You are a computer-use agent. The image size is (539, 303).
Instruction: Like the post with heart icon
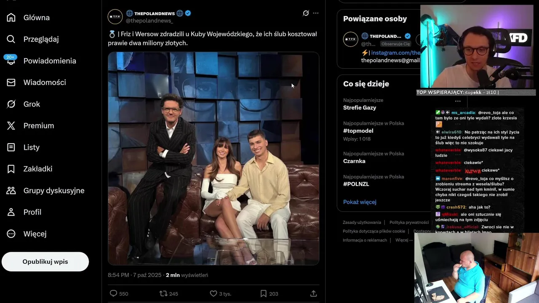[x=213, y=293]
